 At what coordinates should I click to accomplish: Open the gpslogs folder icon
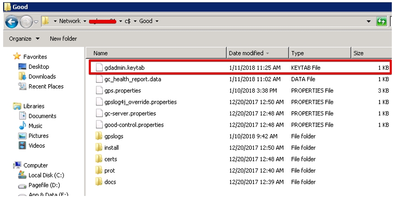pyautogui.click(x=99, y=136)
